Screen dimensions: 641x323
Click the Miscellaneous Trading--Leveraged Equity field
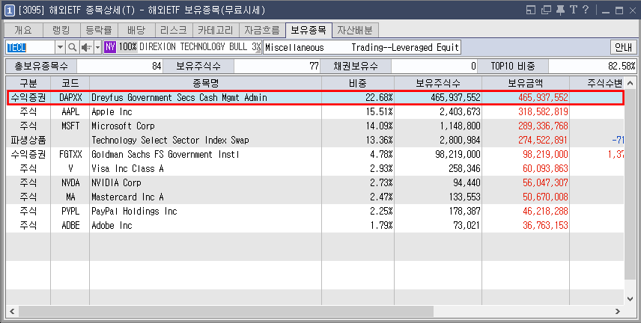point(362,47)
